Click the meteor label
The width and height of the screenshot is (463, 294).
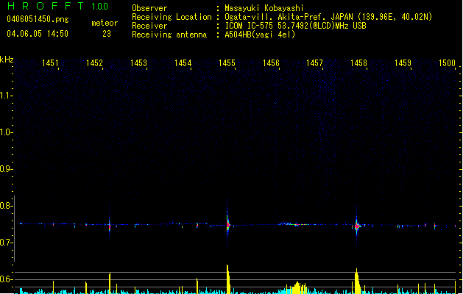(x=105, y=23)
